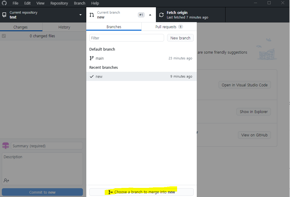Click the checkmark icon next to new branch

pyautogui.click(x=91, y=76)
